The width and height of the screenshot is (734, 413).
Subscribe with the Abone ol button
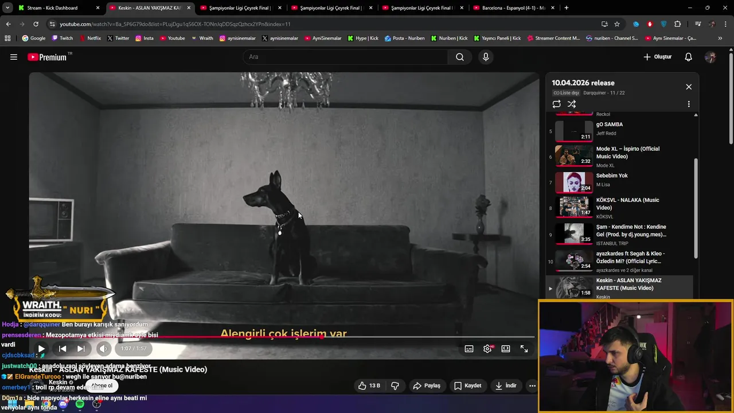coord(102,385)
